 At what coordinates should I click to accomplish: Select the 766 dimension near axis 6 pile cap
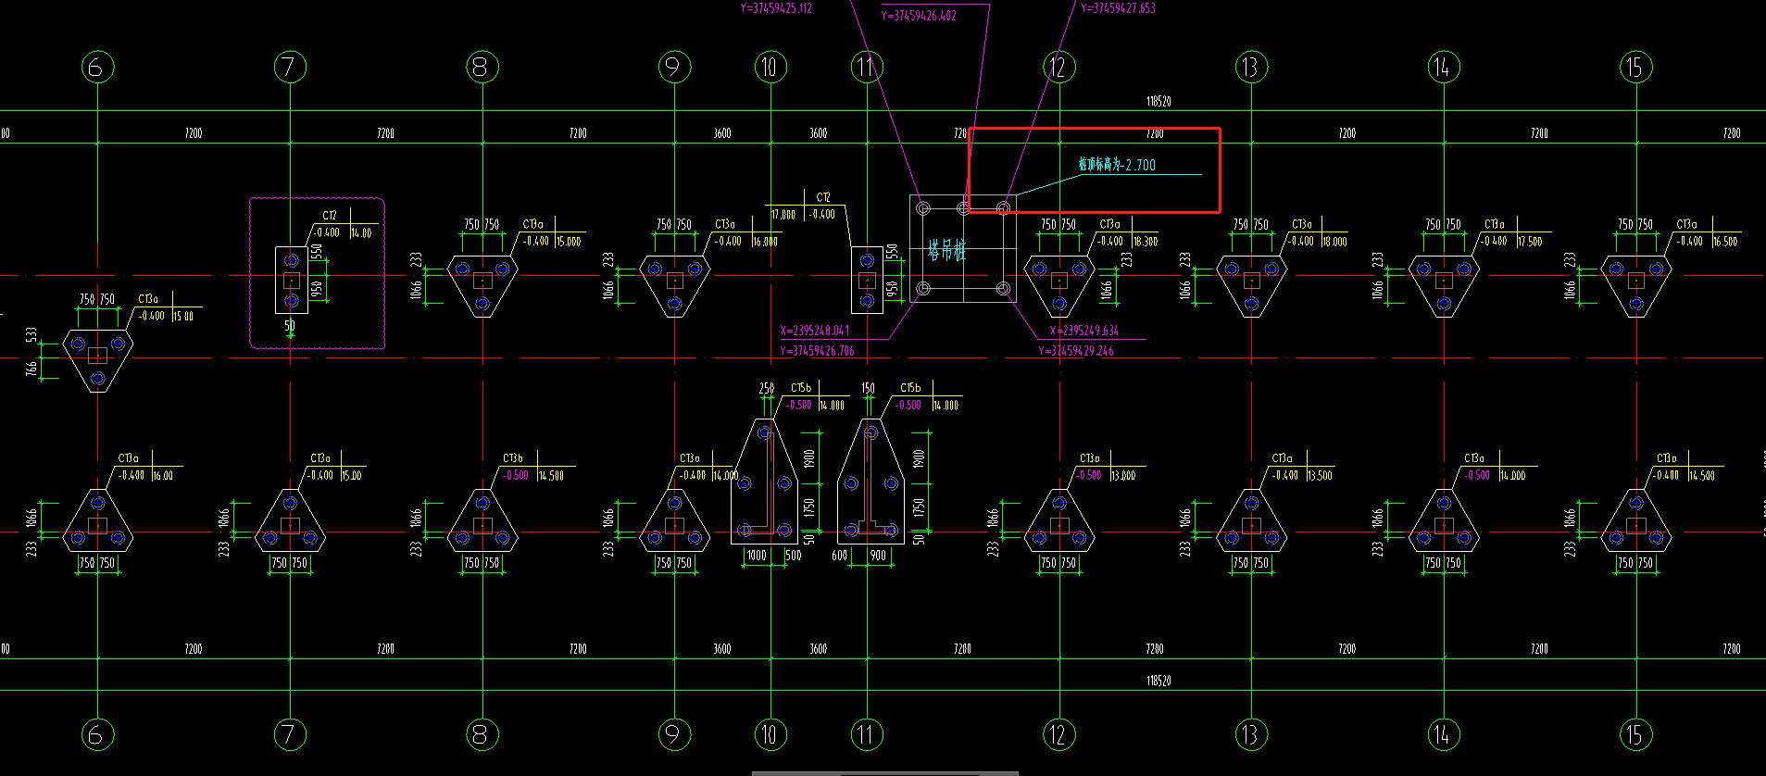[x=32, y=370]
